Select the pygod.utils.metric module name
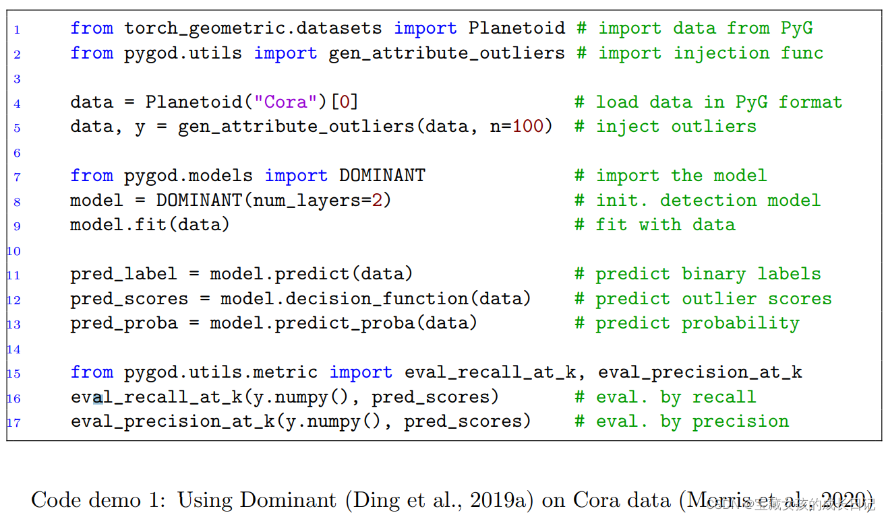 click(220, 372)
